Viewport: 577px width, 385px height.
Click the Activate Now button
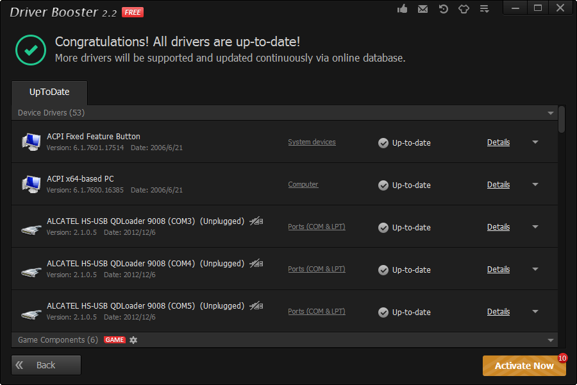click(x=524, y=366)
